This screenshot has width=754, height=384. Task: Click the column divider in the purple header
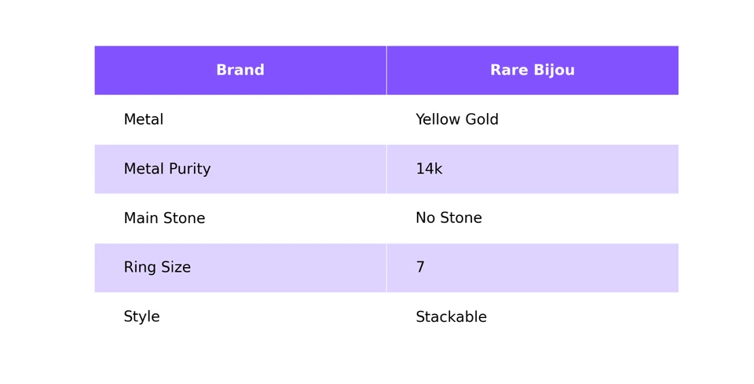[386, 71]
